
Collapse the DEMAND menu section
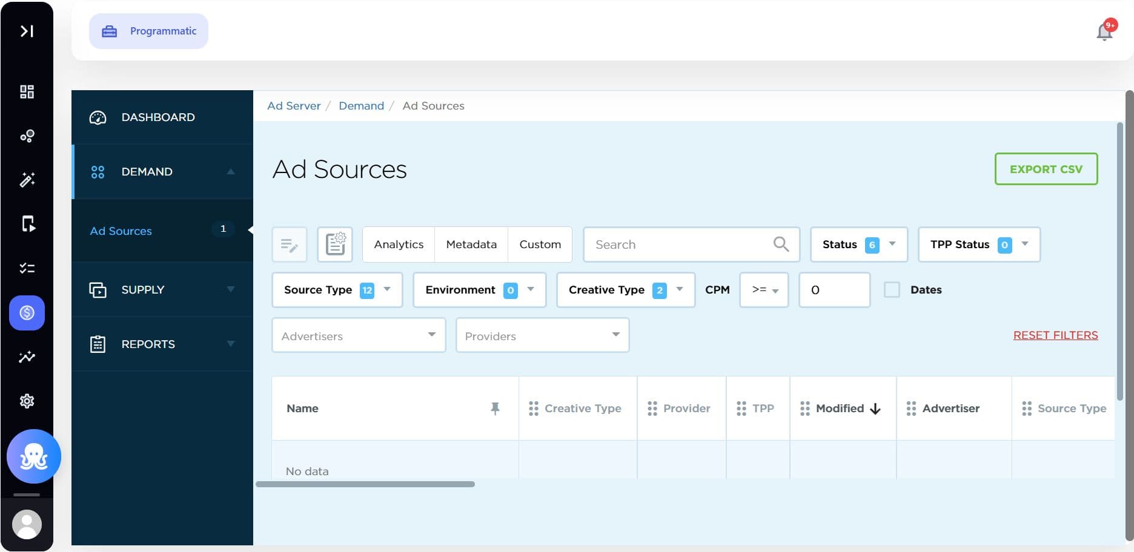coord(162,172)
